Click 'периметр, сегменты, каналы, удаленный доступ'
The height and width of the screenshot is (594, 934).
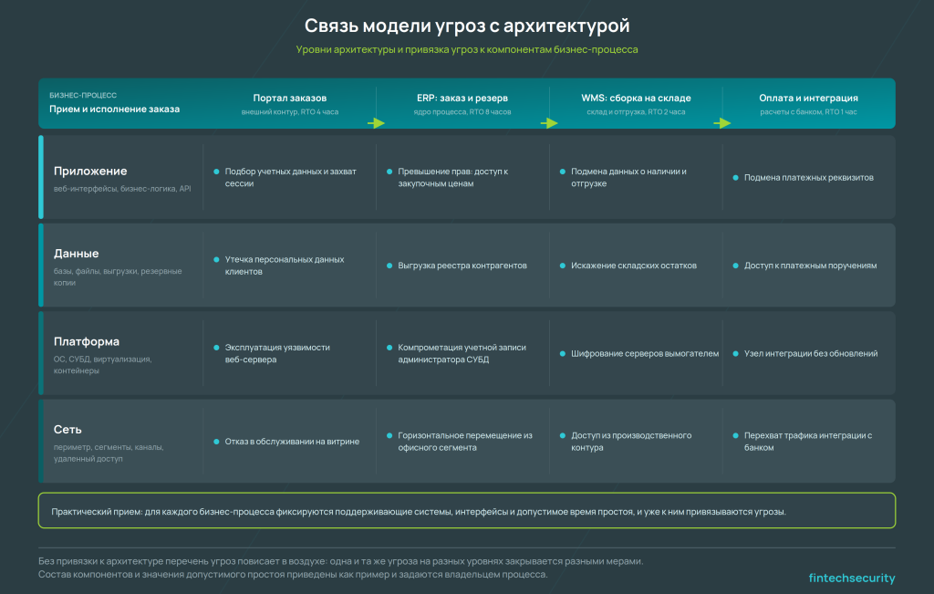tap(109, 453)
